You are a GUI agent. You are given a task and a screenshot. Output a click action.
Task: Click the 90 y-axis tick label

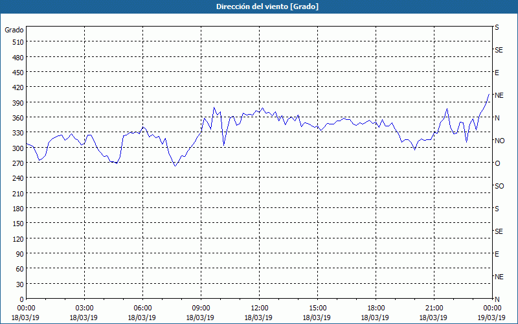20,254
